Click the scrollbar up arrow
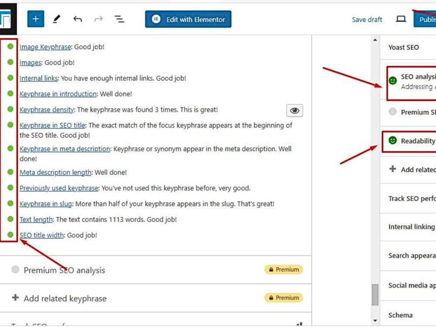The width and height of the screenshot is (436, 327). point(375,40)
